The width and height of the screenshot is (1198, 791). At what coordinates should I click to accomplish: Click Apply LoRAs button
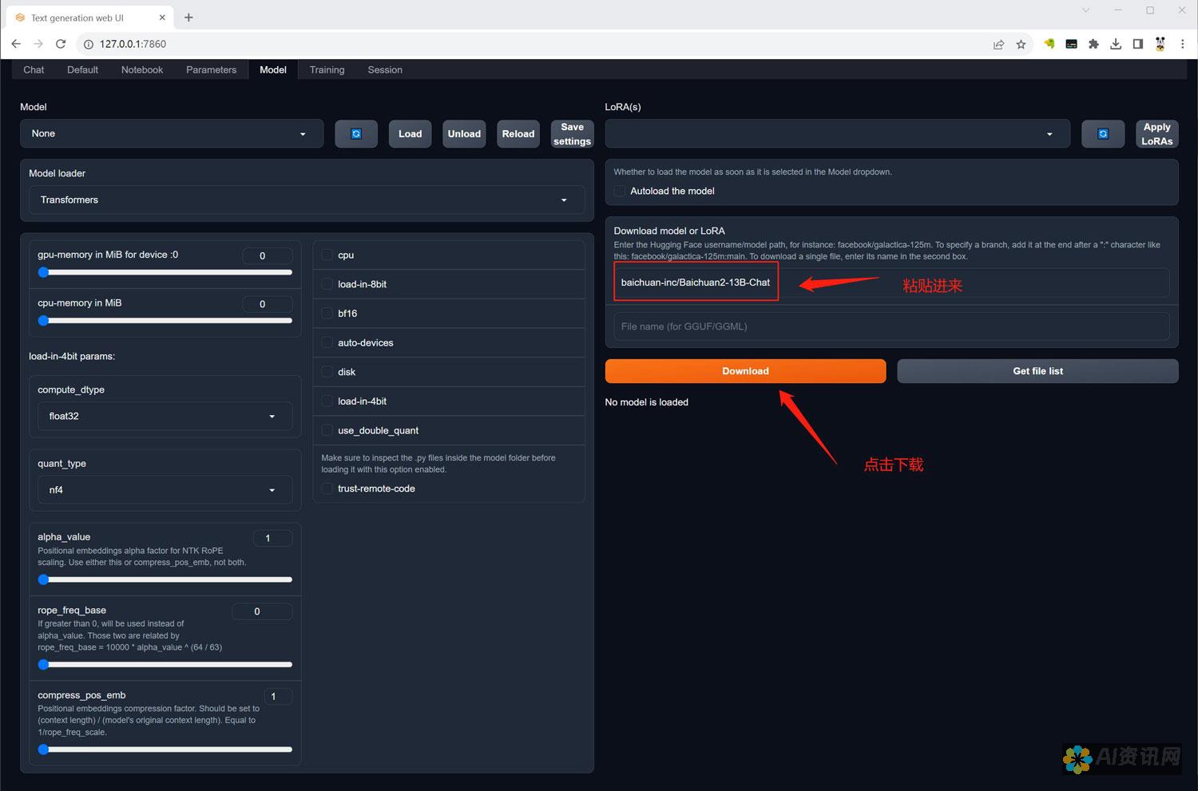(1156, 134)
